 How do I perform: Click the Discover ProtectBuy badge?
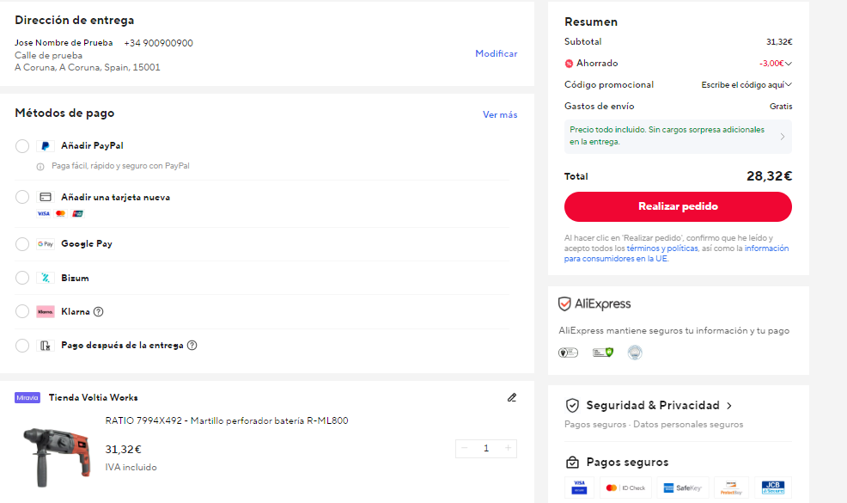pos(731,488)
